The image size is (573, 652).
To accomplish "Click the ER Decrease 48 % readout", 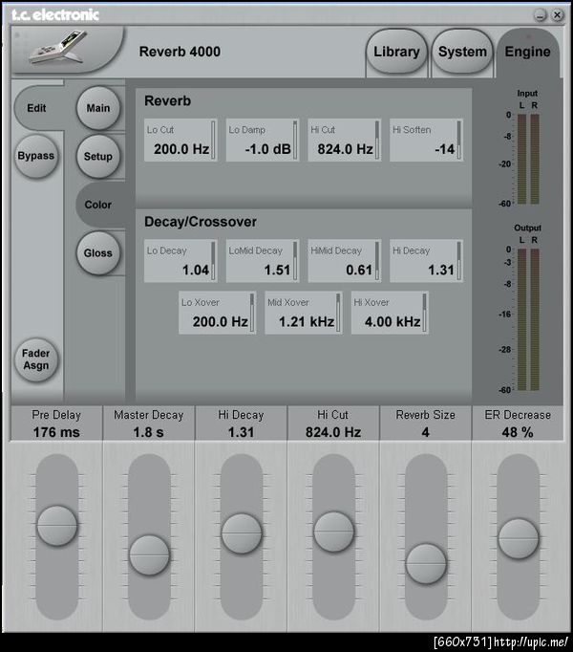I will [x=518, y=424].
